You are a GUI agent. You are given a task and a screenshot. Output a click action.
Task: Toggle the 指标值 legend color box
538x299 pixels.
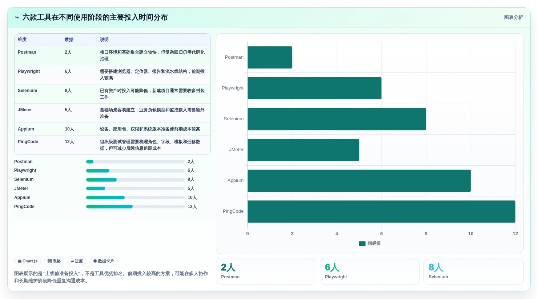[362, 244]
